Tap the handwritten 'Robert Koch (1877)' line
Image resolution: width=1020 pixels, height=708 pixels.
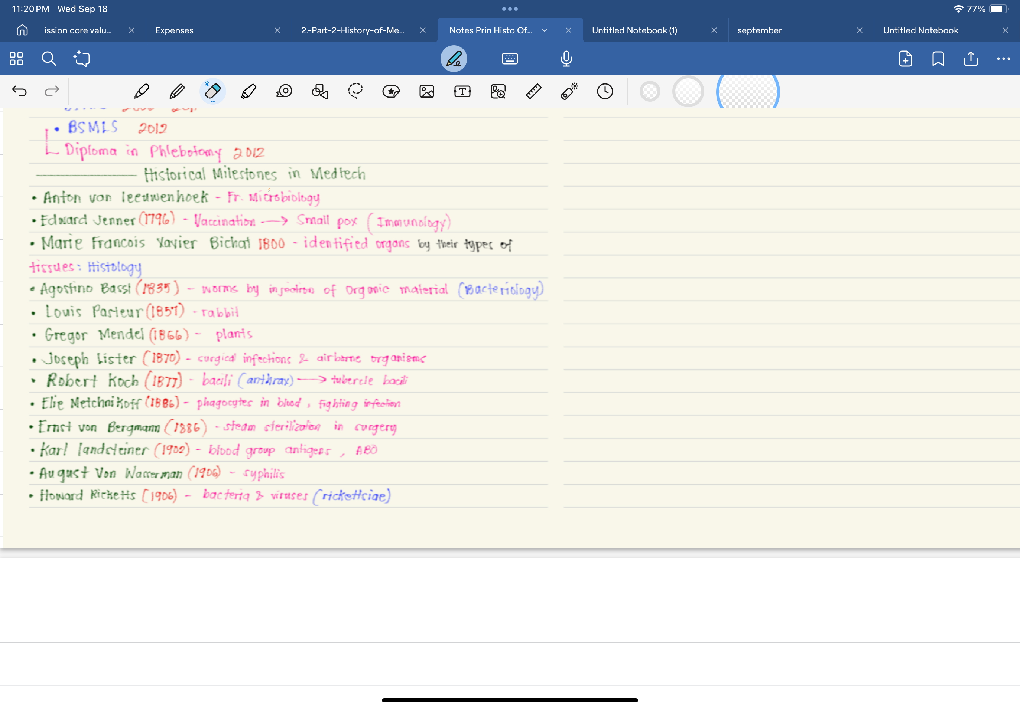(220, 380)
